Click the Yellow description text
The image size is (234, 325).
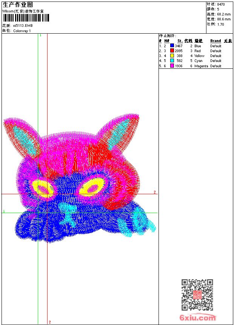click(x=199, y=56)
